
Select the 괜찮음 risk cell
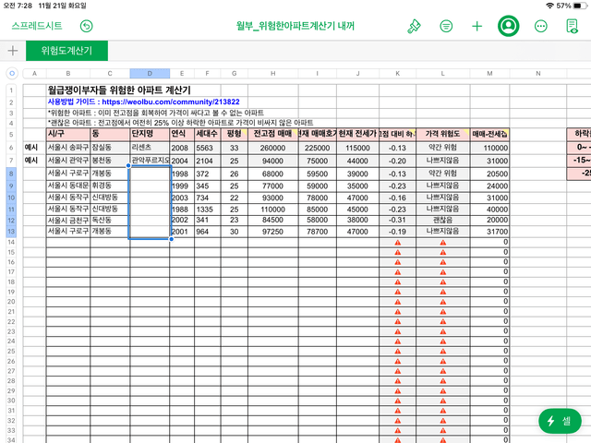[x=443, y=220]
